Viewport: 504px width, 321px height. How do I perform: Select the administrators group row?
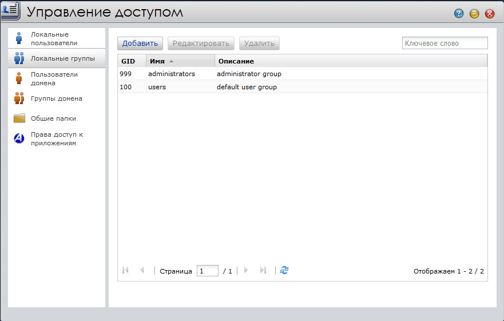coord(172,74)
